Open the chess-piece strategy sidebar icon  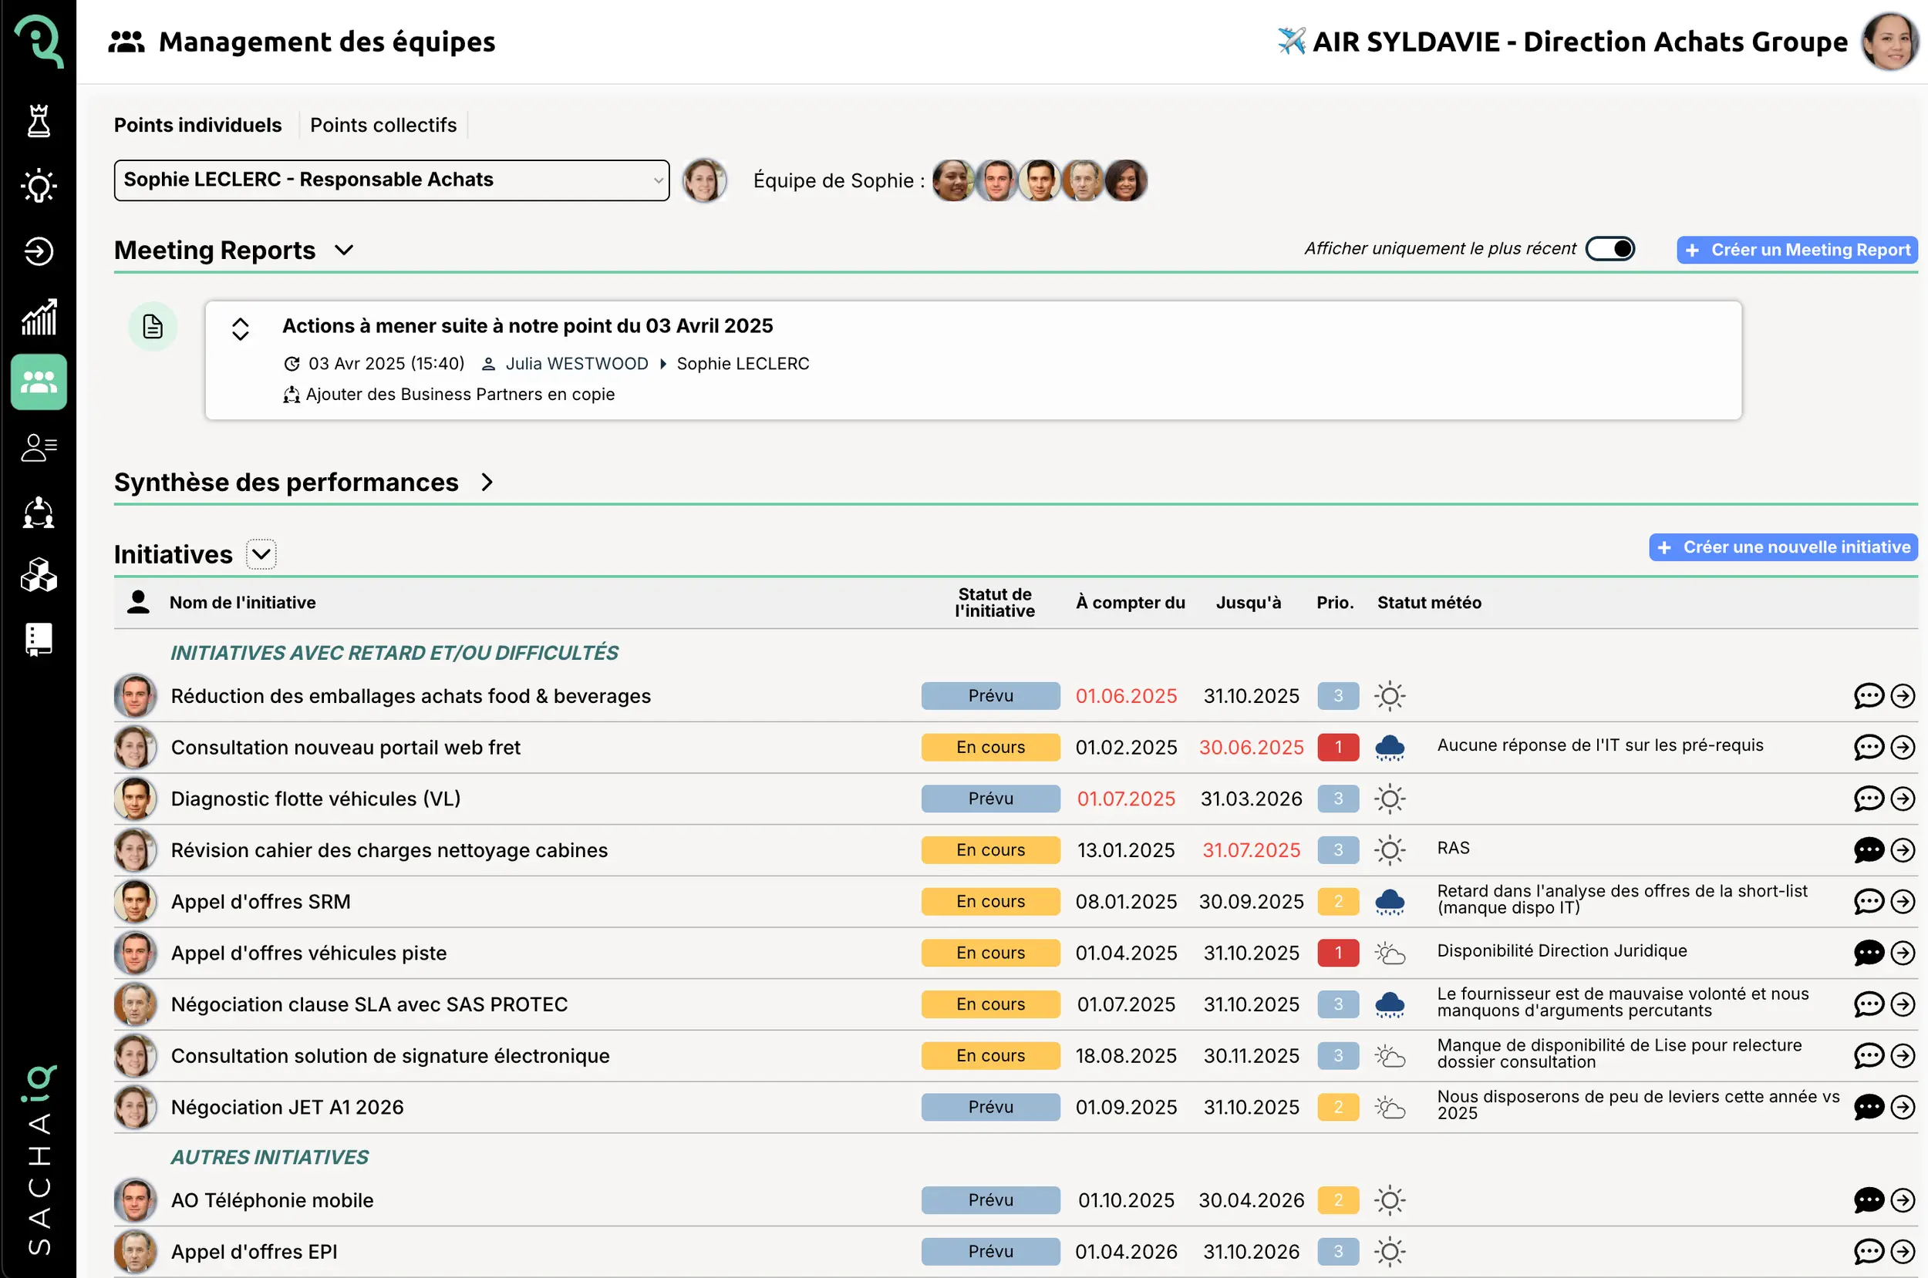coord(39,120)
